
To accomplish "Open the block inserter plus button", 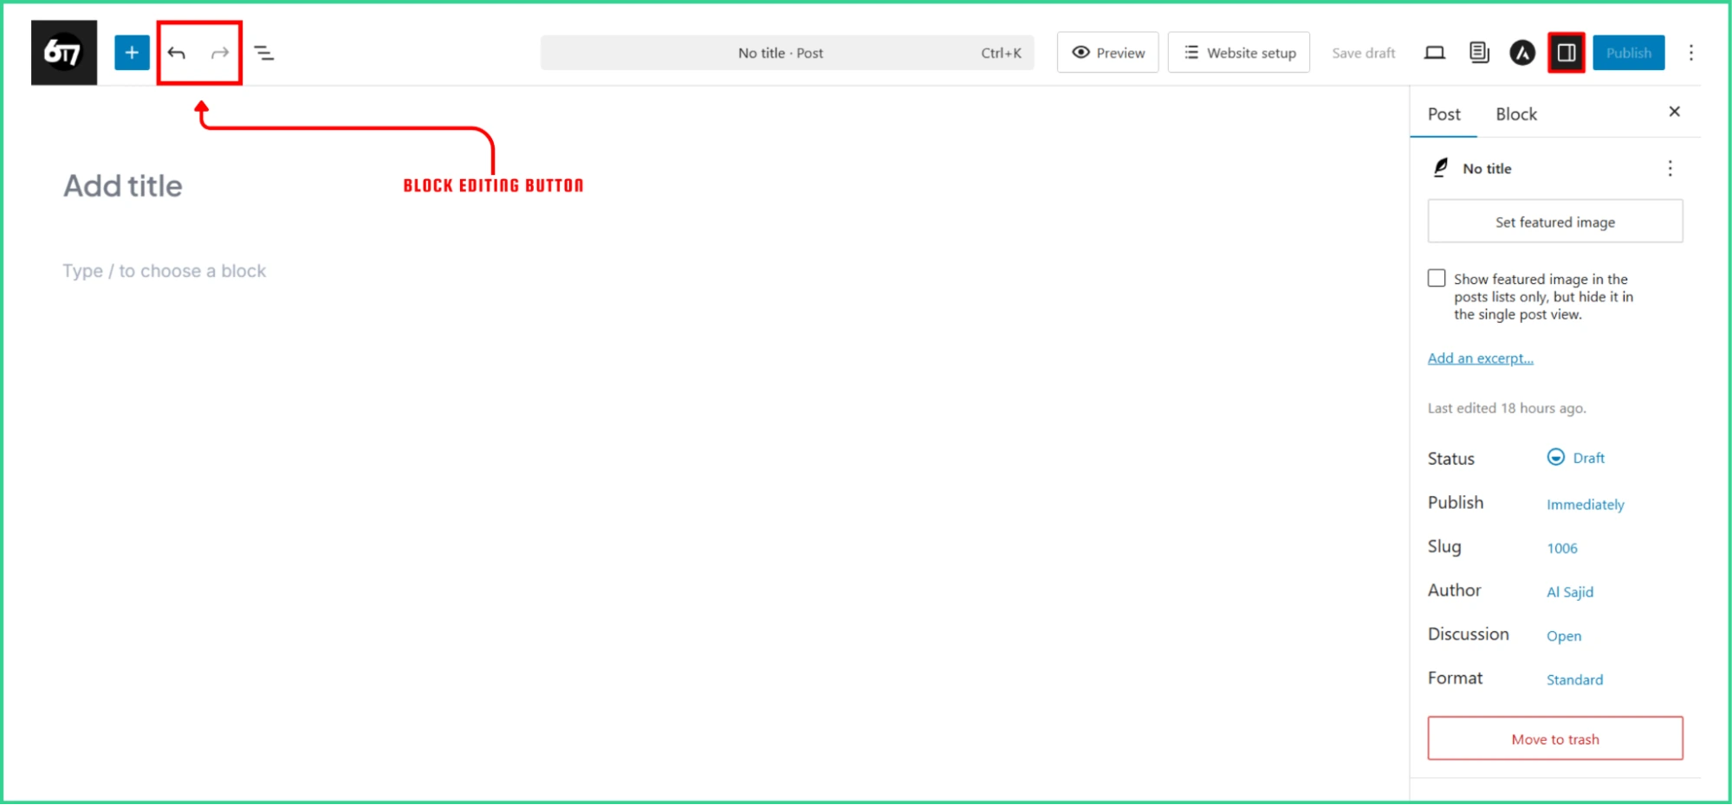I will [x=132, y=53].
